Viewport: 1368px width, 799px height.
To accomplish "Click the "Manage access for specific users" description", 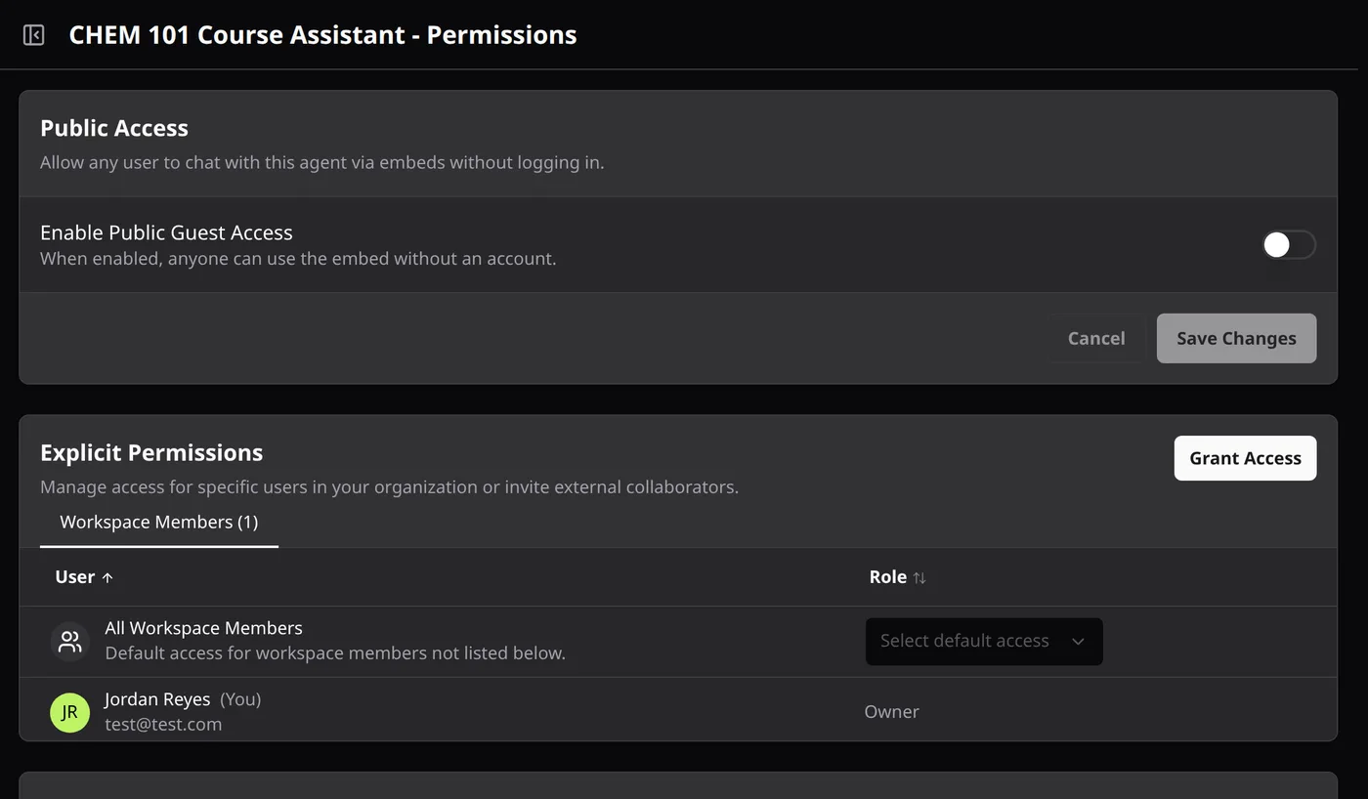I will coord(389,486).
